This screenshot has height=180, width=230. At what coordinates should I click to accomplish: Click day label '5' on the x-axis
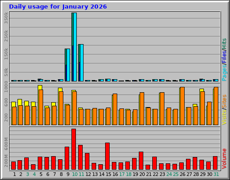[41, 174]
